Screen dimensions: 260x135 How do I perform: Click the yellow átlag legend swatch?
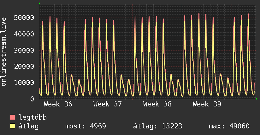(12, 126)
